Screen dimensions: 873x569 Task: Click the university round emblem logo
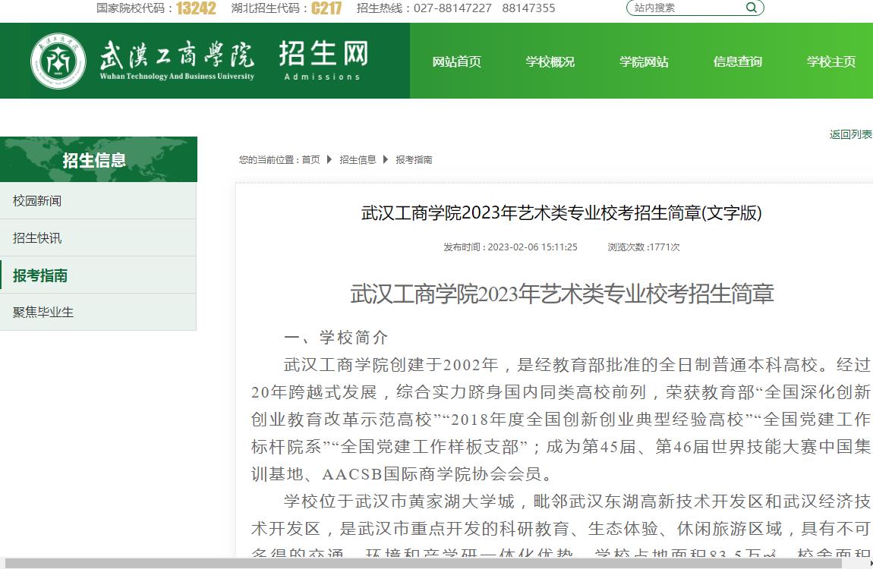tap(58, 61)
